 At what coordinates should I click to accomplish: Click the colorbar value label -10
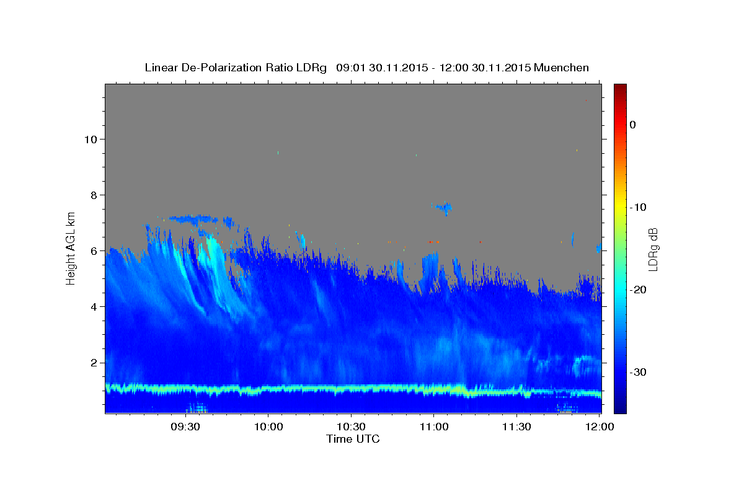coord(638,207)
